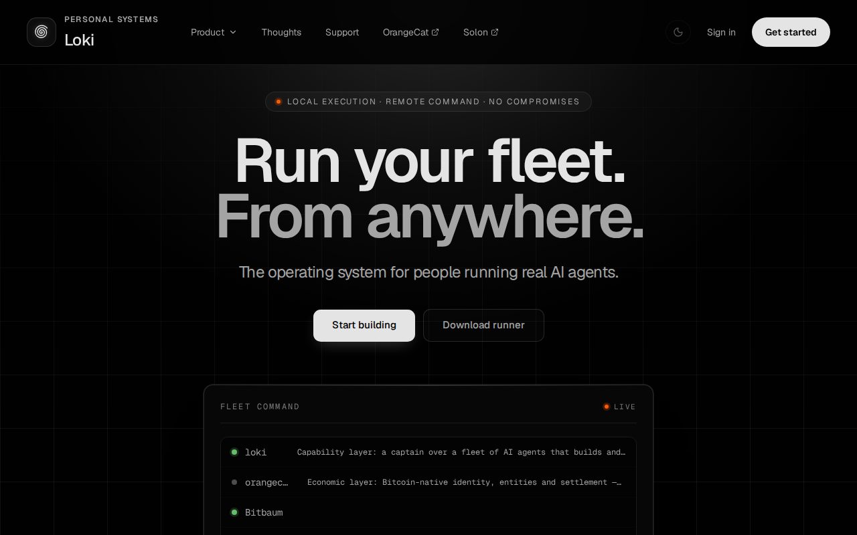Image resolution: width=857 pixels, height=535 pixels.
Task: Click the 'Economic layer' description text
Action: coord(464,482)
